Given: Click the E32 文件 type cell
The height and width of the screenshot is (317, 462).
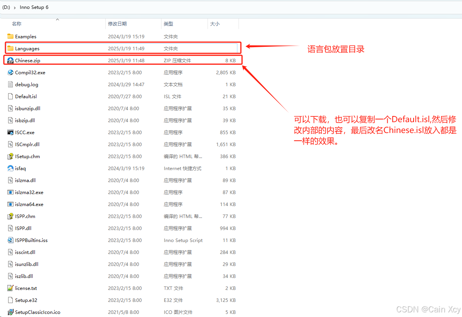Looking at the screenshot, I should [173, 300].
